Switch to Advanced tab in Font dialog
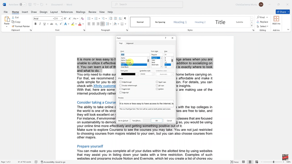The width and height of the screenshot is (292, 164). pos(130,43)
